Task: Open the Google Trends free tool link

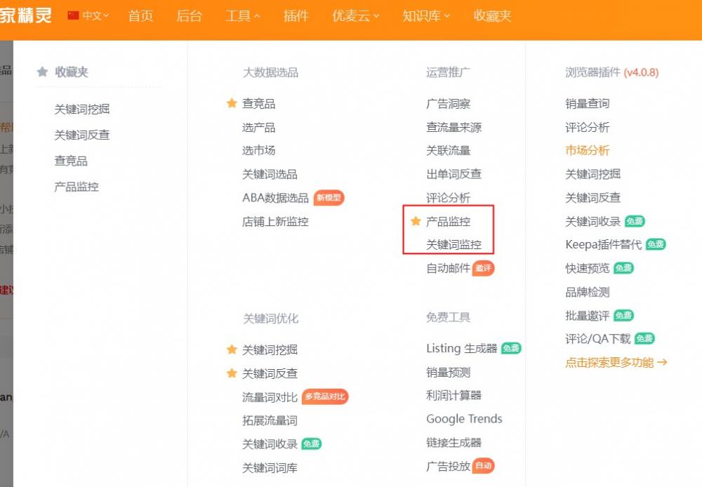Action: point(464,419)
